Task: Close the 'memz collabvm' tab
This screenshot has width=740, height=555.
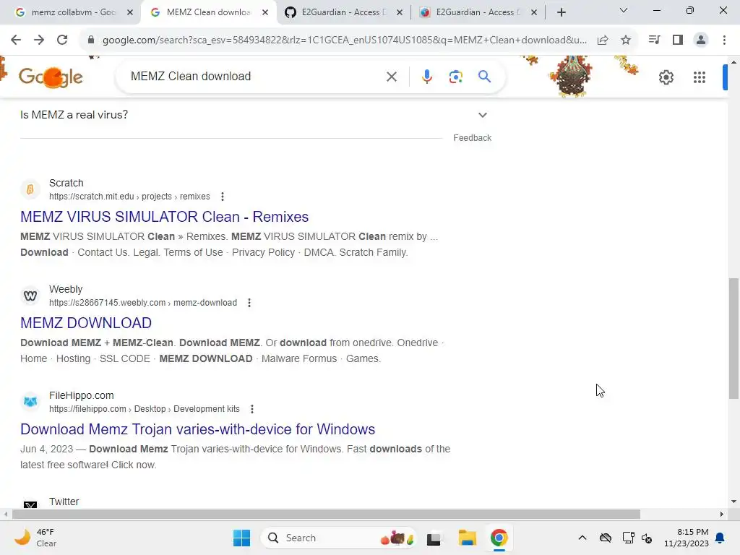Action: 130,13
